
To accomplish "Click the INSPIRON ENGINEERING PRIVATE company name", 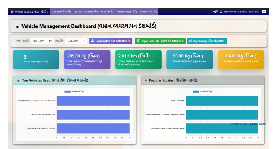I will [x=242, y=12].
